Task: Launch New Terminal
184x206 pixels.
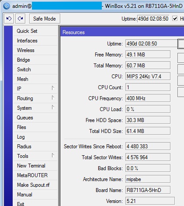Action: [x=35, y=166]
